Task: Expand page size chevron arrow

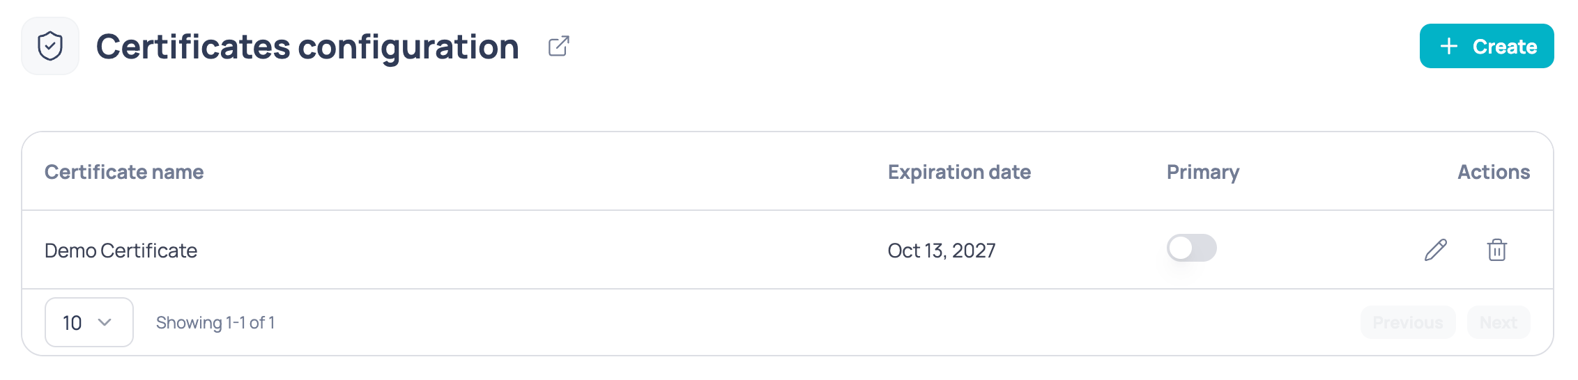Action: click(105, 322)
